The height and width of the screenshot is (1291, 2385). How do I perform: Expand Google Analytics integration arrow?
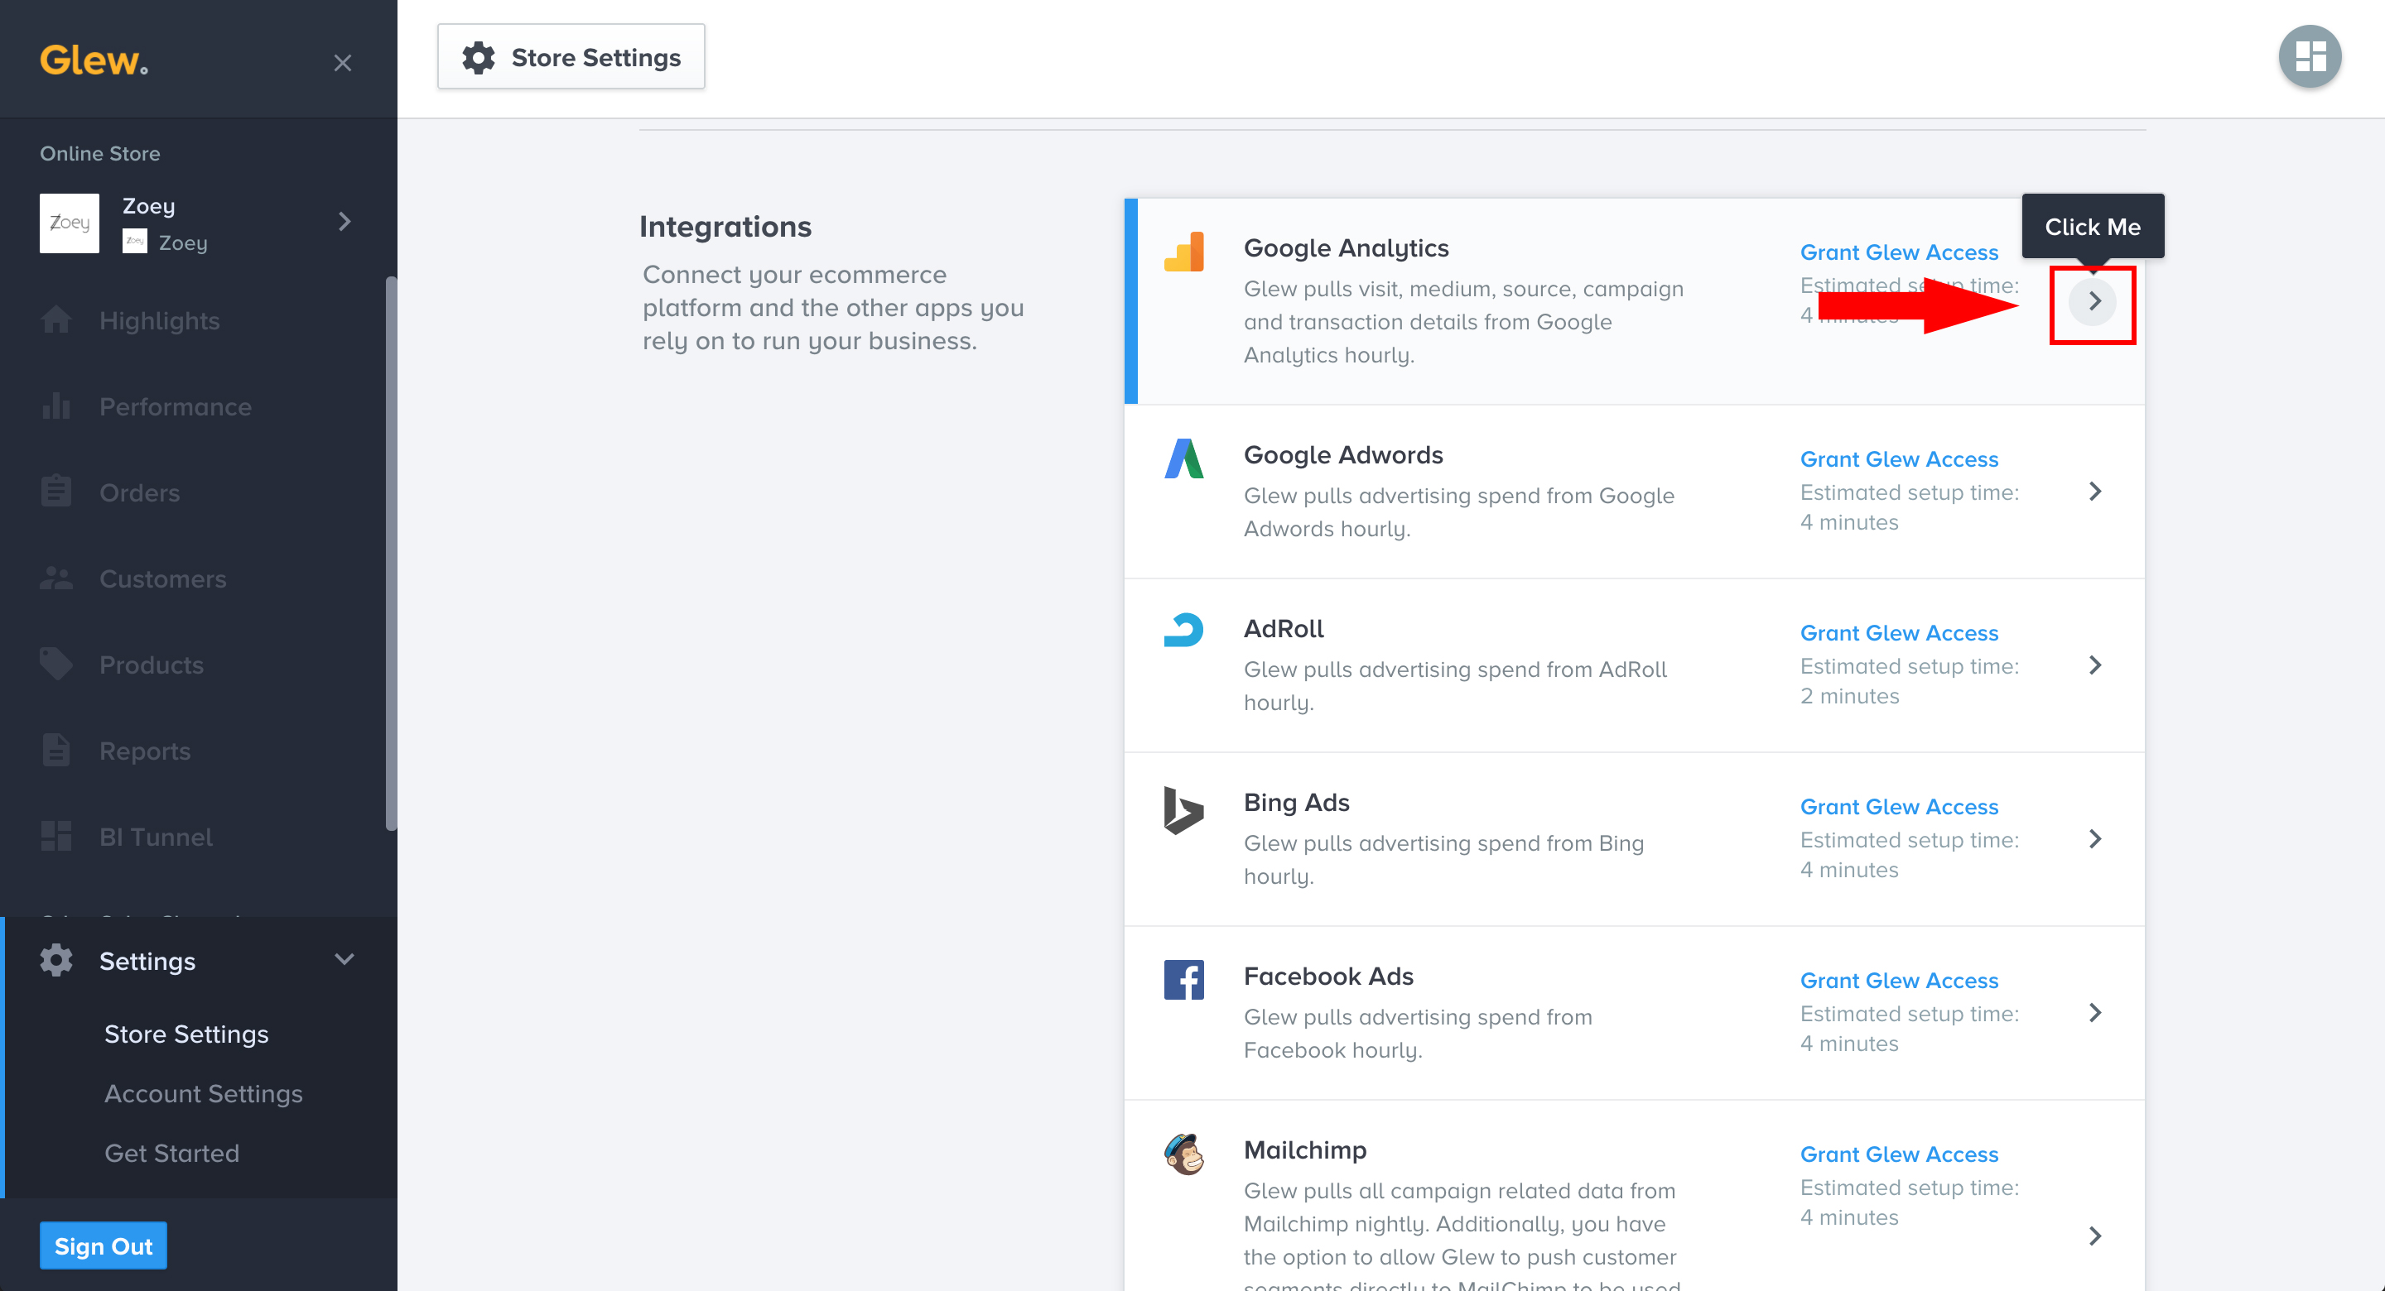click(x=2093, y=302)
